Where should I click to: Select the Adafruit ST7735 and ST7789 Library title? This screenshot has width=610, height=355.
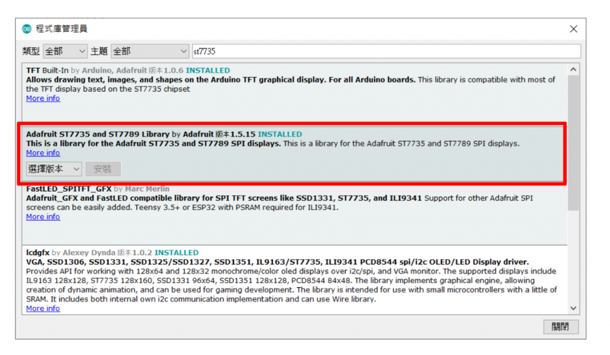point(98,134)
